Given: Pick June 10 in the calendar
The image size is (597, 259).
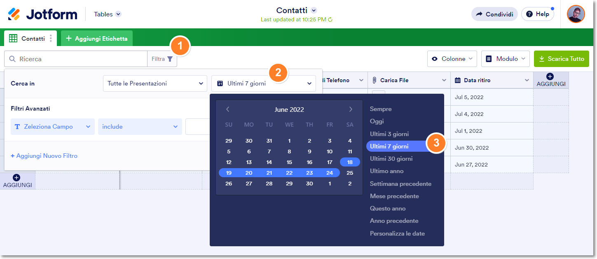Looking at the screenshot, I should (330, 151).
